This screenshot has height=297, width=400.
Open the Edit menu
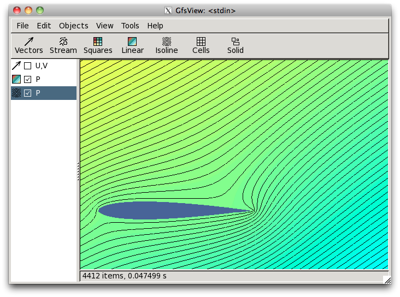44,26
